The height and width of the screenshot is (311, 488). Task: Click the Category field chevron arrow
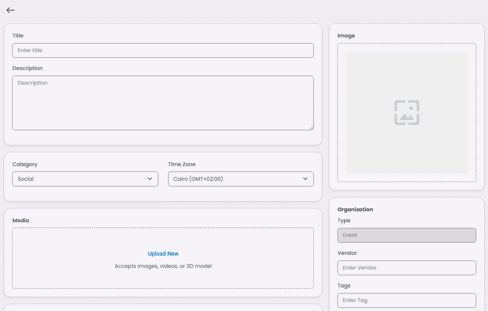click(x=150, y=179)
